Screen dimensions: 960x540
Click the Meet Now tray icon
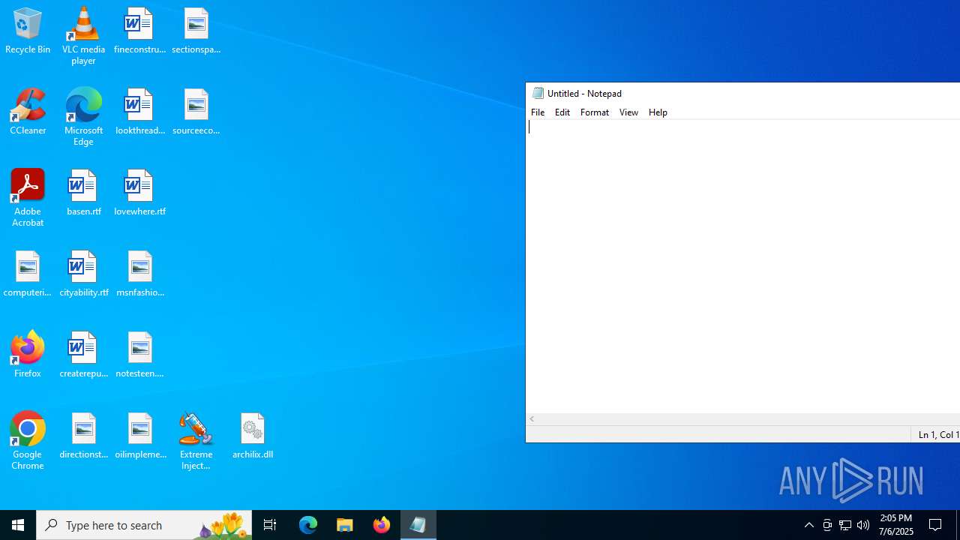[827, 525]
